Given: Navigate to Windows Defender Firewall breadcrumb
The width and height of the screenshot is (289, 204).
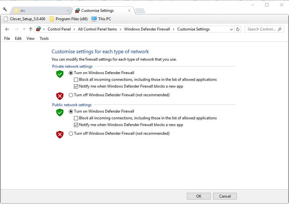Looking at the screenshot, I should tap(147, 29).
